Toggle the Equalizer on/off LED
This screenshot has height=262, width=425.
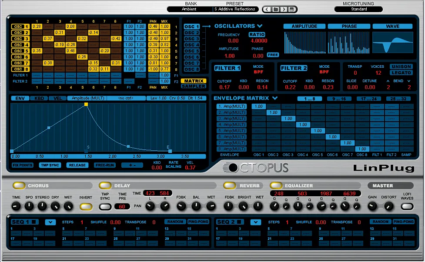click(x=276, y=186)
